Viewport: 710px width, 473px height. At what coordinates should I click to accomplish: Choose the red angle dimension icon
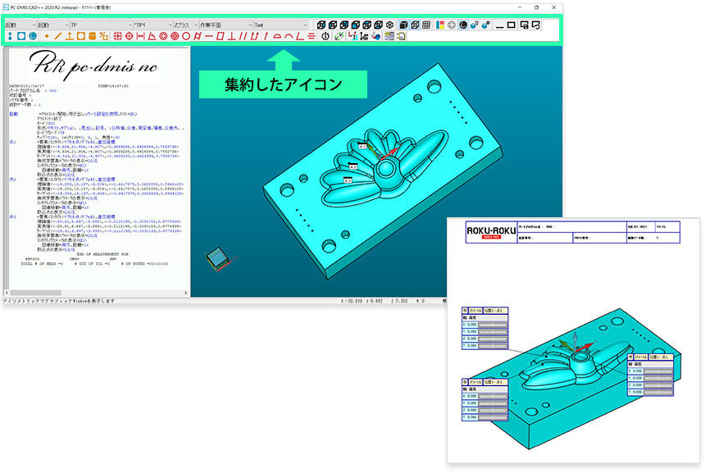coord(152,36)
